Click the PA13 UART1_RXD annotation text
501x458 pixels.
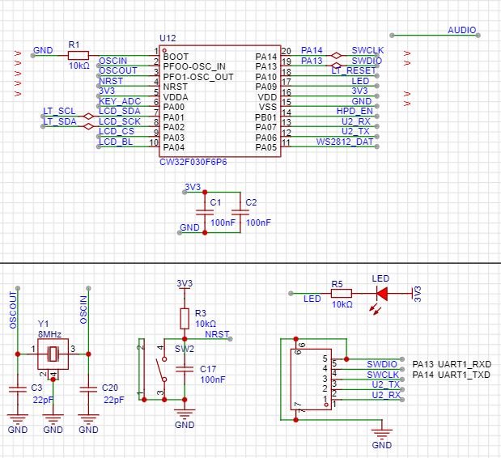[452, 364]
